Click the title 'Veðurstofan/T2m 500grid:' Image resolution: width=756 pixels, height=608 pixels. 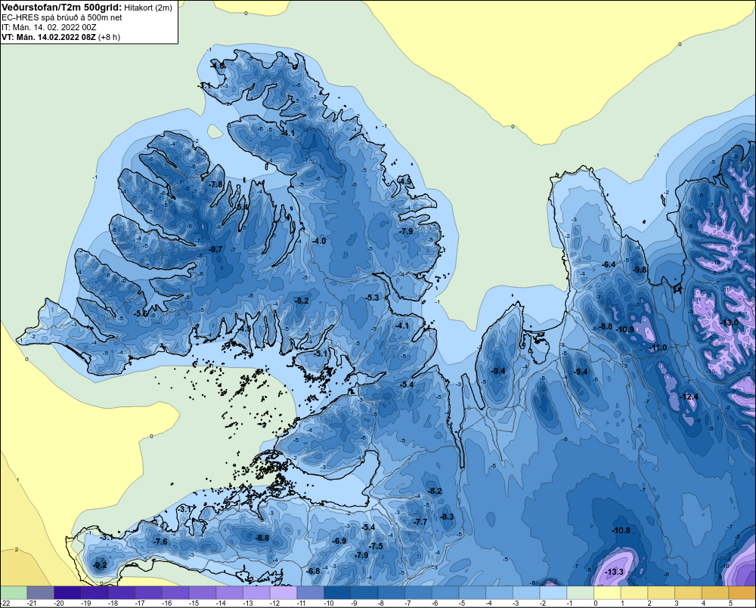point(62,8)
